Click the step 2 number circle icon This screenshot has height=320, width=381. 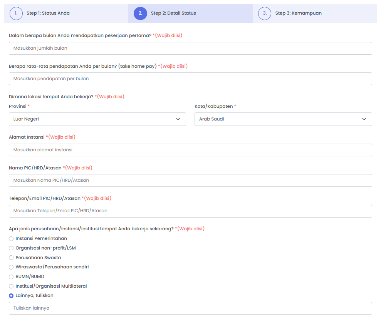click(x=140, y=13)
